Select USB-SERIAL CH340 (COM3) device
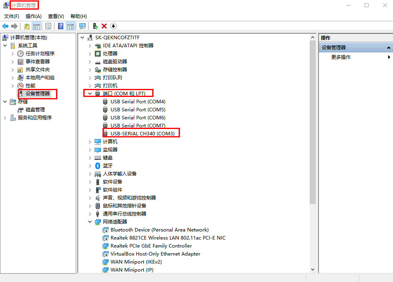 point(142,133)
